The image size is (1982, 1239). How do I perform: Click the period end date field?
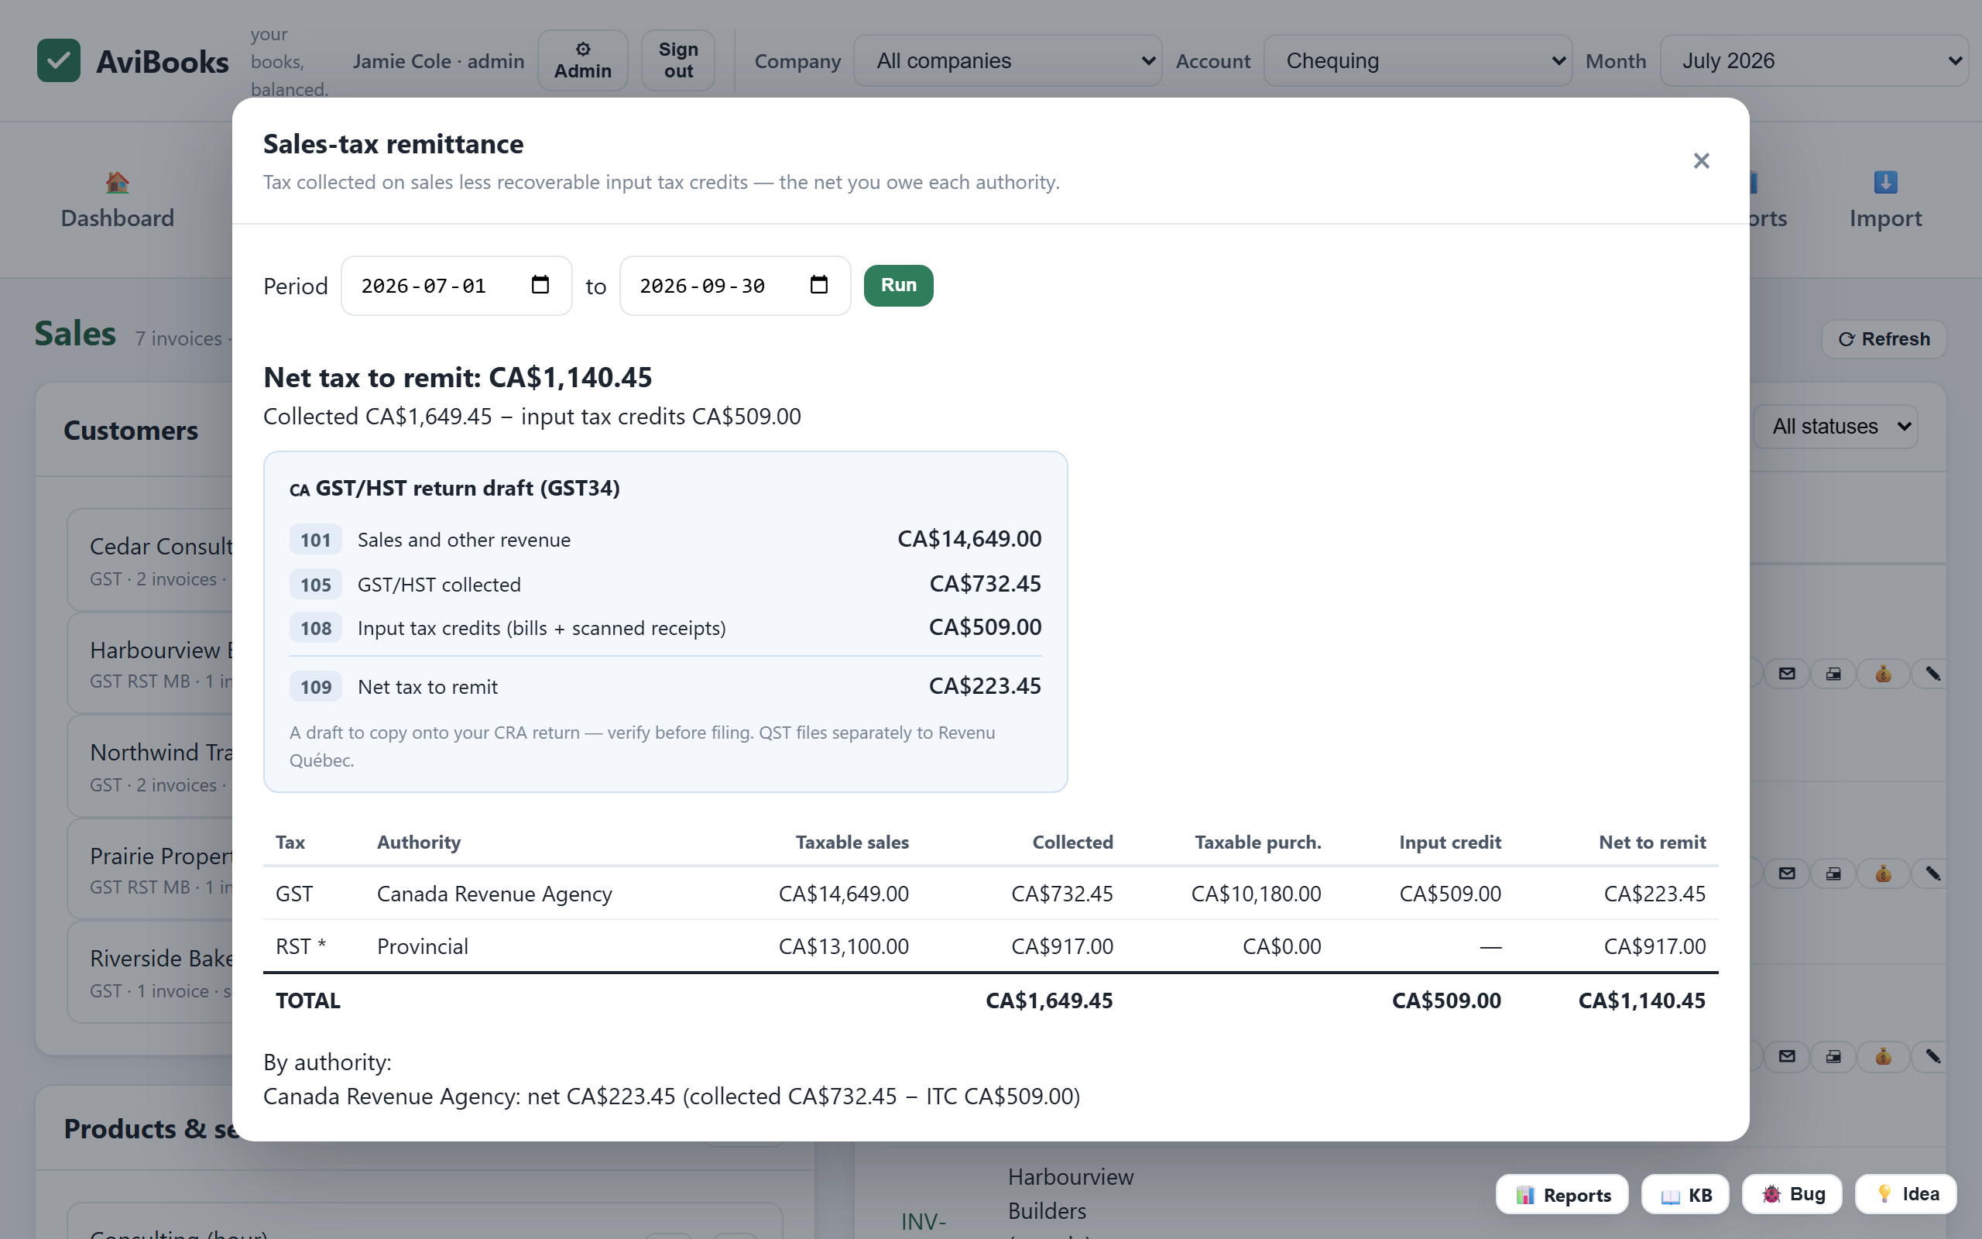pyautogui.click(x=735, y=285)
